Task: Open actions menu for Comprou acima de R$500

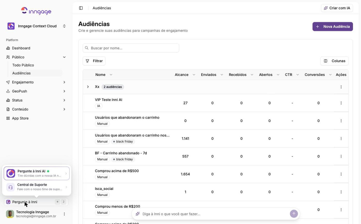Action: tap(341, 174)
